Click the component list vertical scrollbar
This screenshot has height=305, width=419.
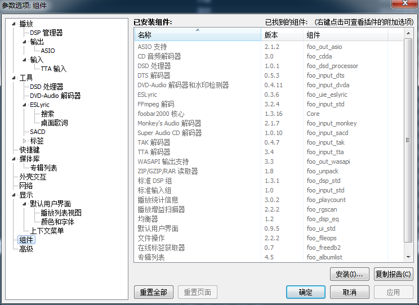click(x=408, y=141)
